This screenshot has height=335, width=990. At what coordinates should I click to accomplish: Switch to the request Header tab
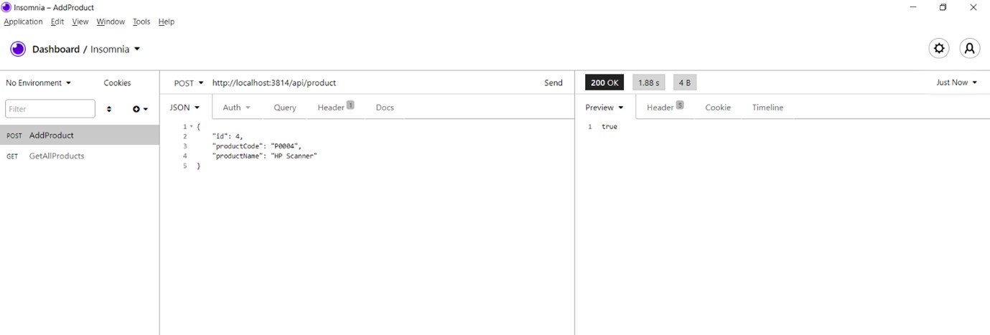click(336, 107)
